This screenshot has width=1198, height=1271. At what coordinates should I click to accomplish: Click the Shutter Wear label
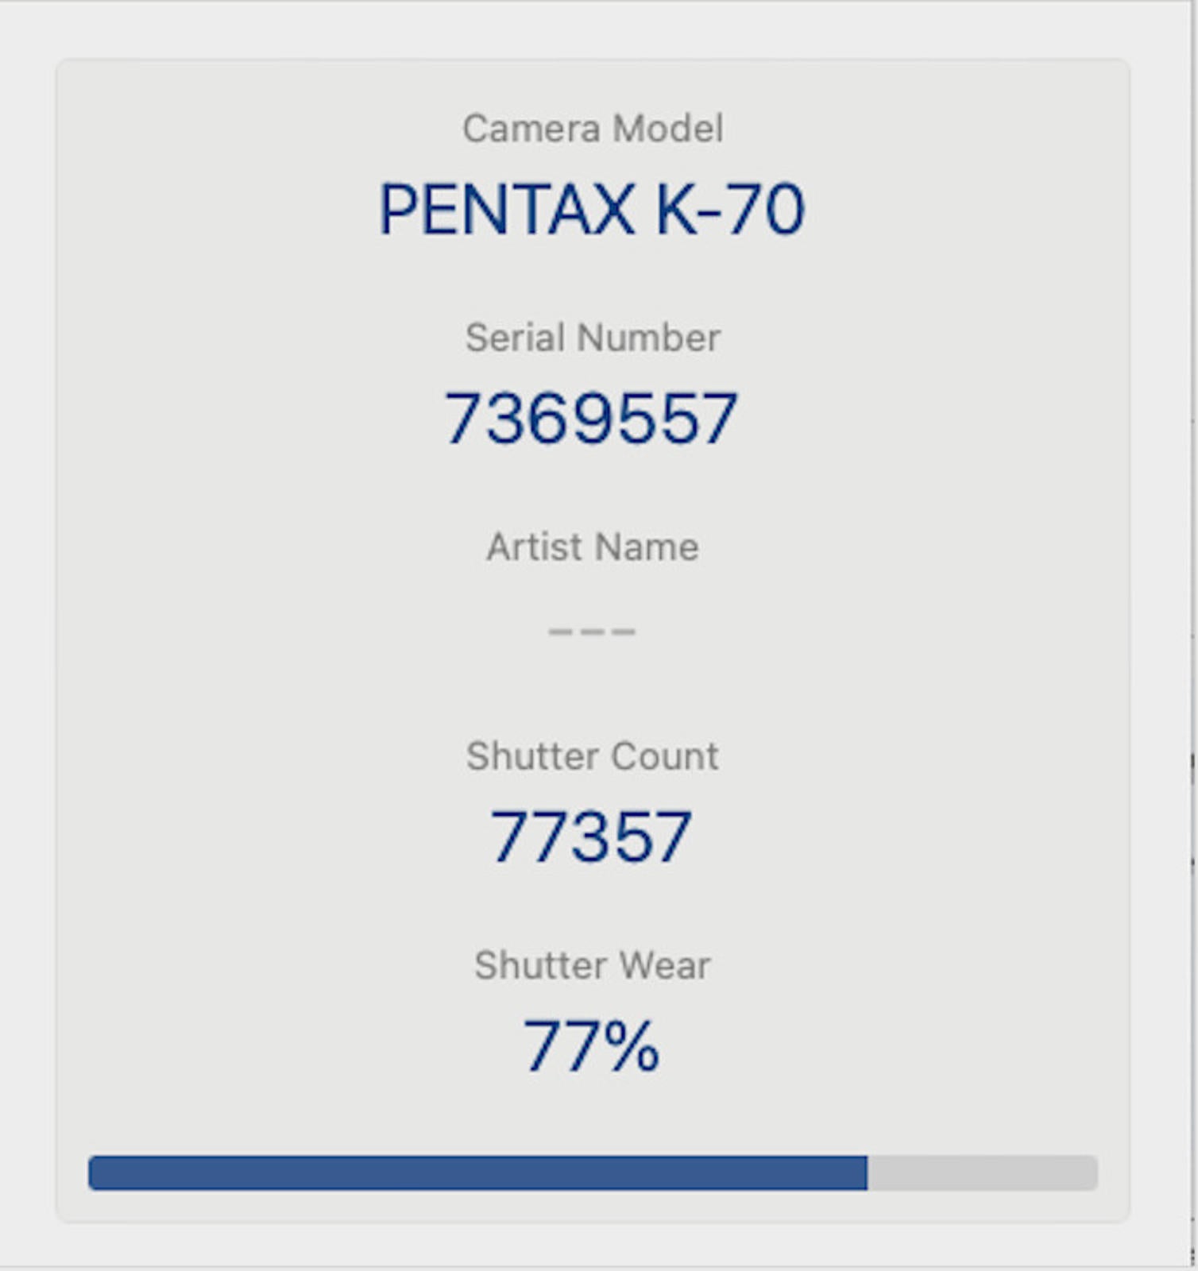click(593, 966)
